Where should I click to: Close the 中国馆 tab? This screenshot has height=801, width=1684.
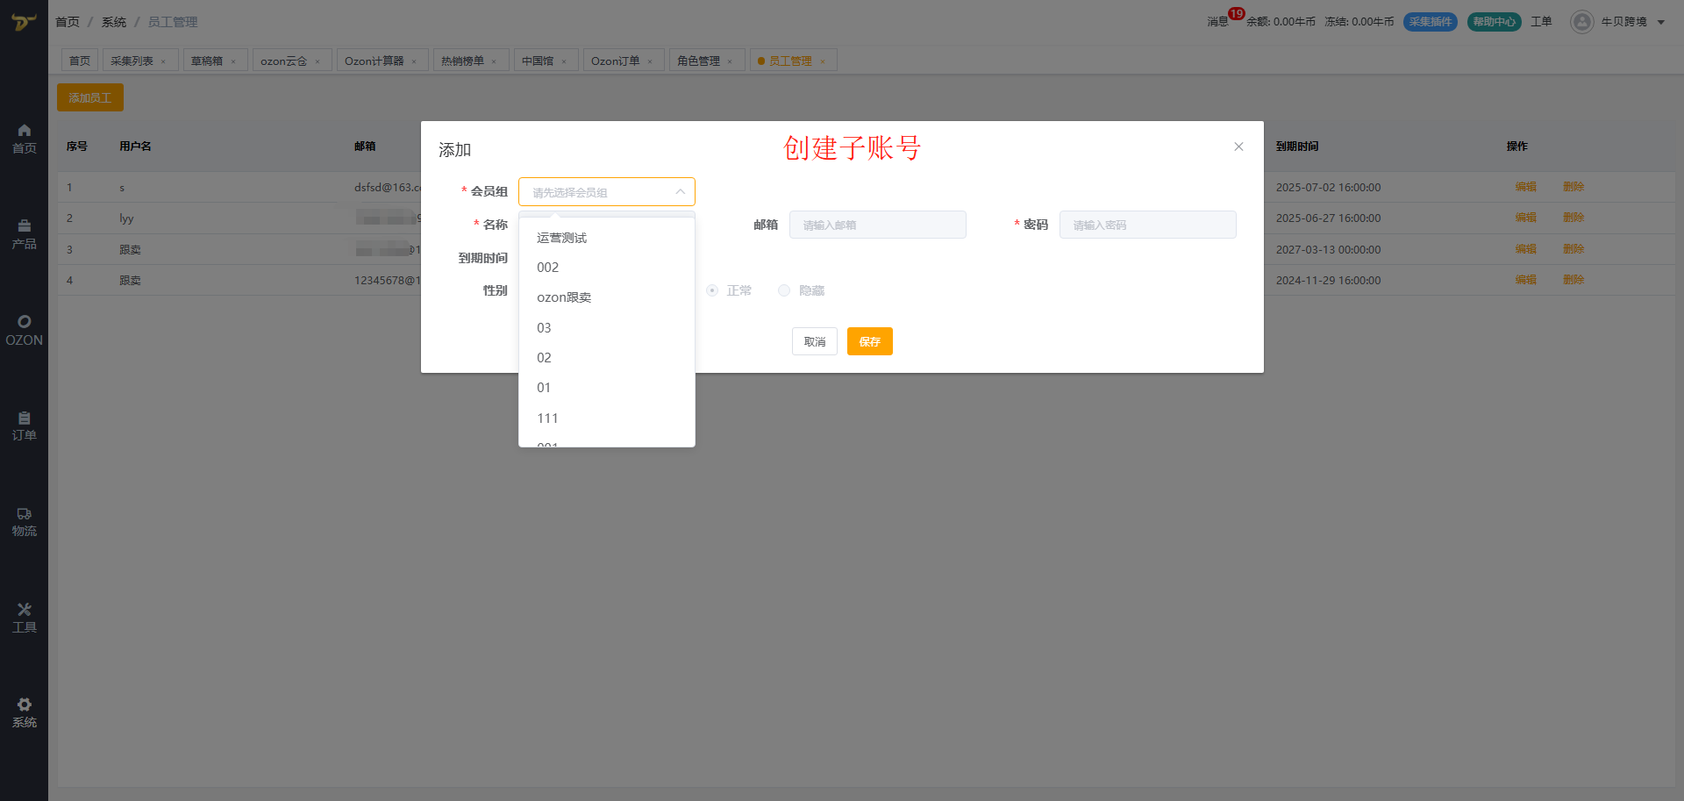[x=564, y=61]
